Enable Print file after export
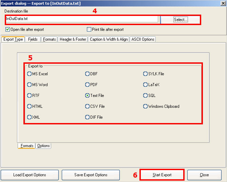The height and width of the screenshot is (182, 227). tap(89, 29)
